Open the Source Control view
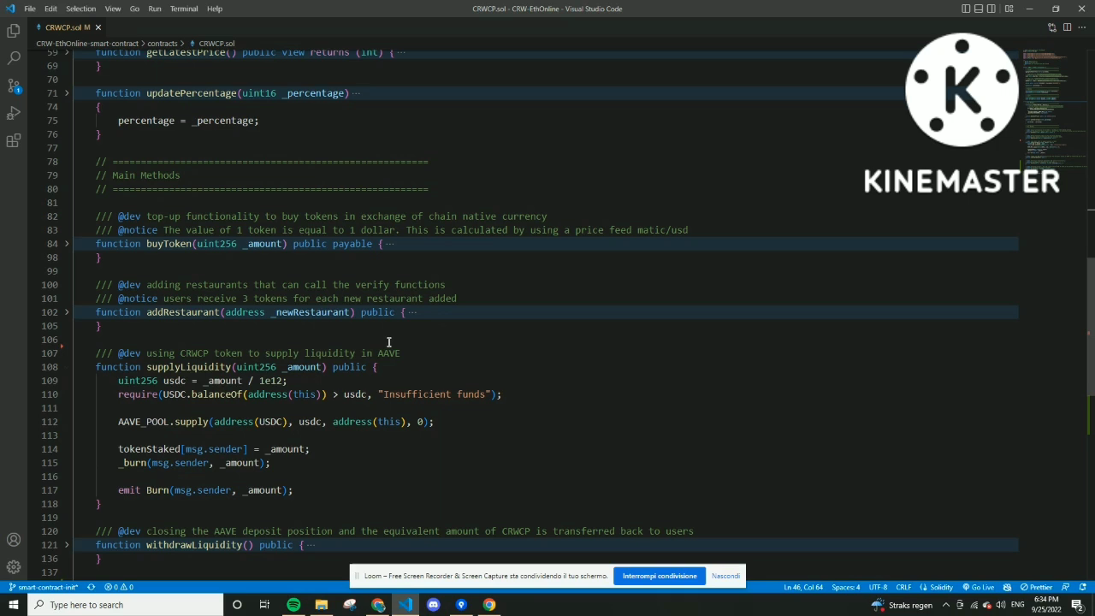This screenshot has width=1095, height=616. point(14,86)
